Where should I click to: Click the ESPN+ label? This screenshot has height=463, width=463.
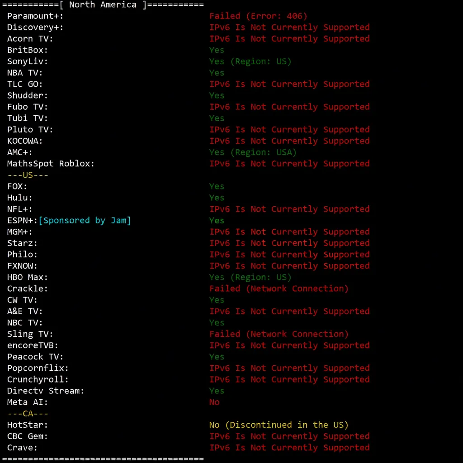[x=23, y=221]
